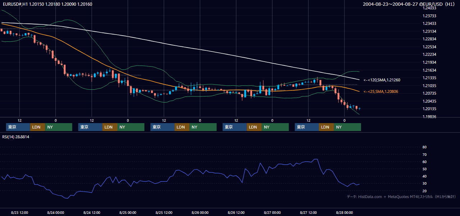Click the RSI level 50 label
Image resolution: width=460 pixels, height=216 pixels.
424,169
